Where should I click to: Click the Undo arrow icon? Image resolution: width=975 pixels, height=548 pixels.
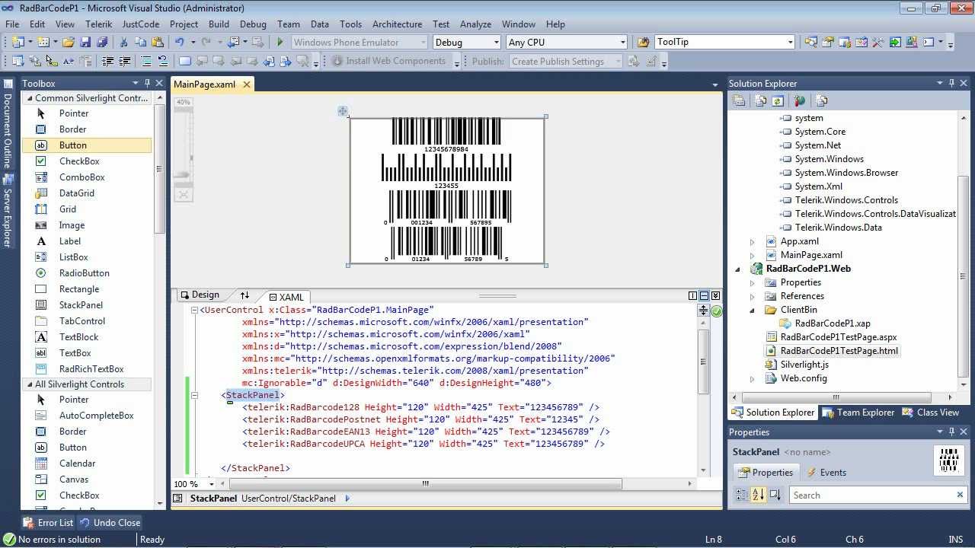(x=180, y=42)
